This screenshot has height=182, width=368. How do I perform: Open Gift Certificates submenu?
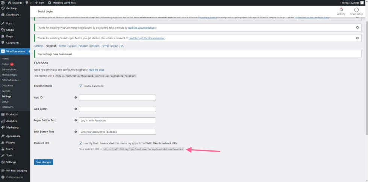[10, 80]
